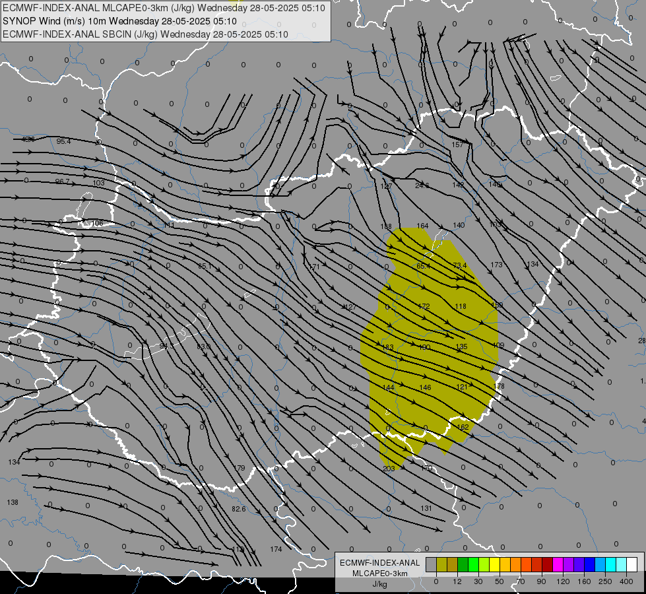Click the map value '144'
646x594 pixels.
tap(389, 387)
